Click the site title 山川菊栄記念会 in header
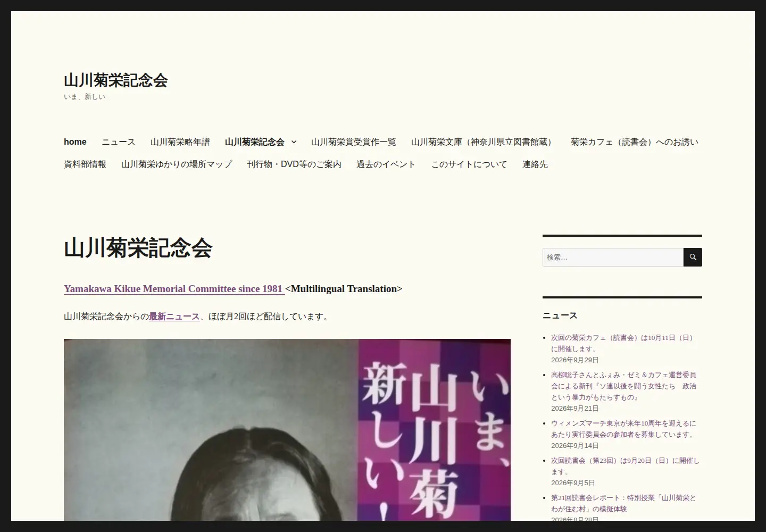Screen dimensions: 766x532 (x=116, y=80)
